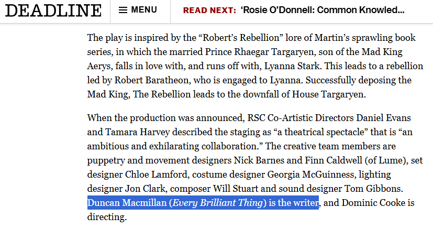Select the MENU label in header
433x229 pixels.
click(x=144, y=10)
